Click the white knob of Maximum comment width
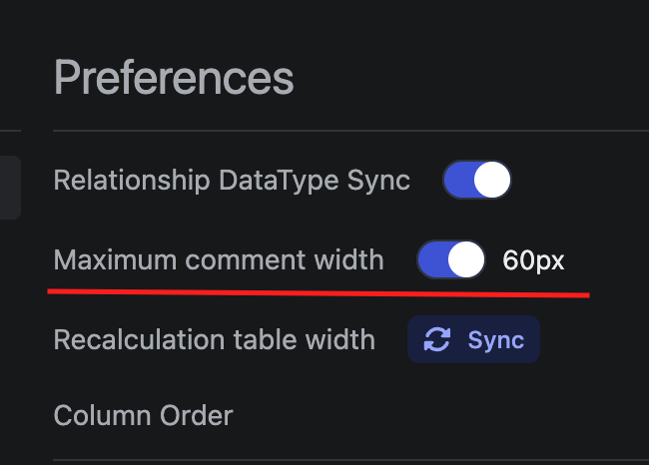This screenshot has width=649, height=465. pyautogui.click(x=465, y=260)
